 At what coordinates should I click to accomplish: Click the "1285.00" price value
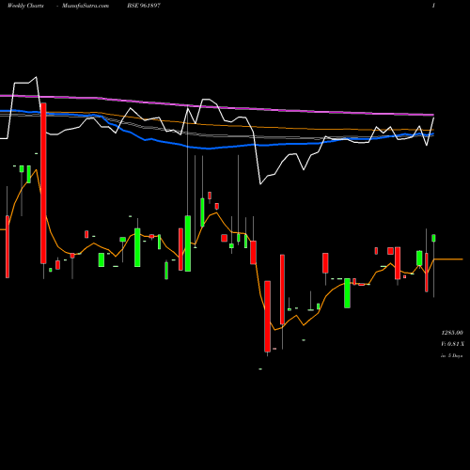(452, 333)
